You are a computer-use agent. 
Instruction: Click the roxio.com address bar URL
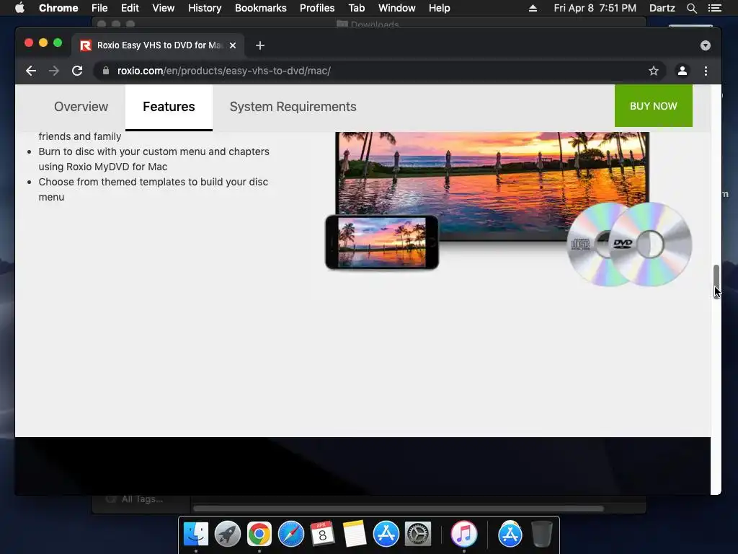coord(224,71)
